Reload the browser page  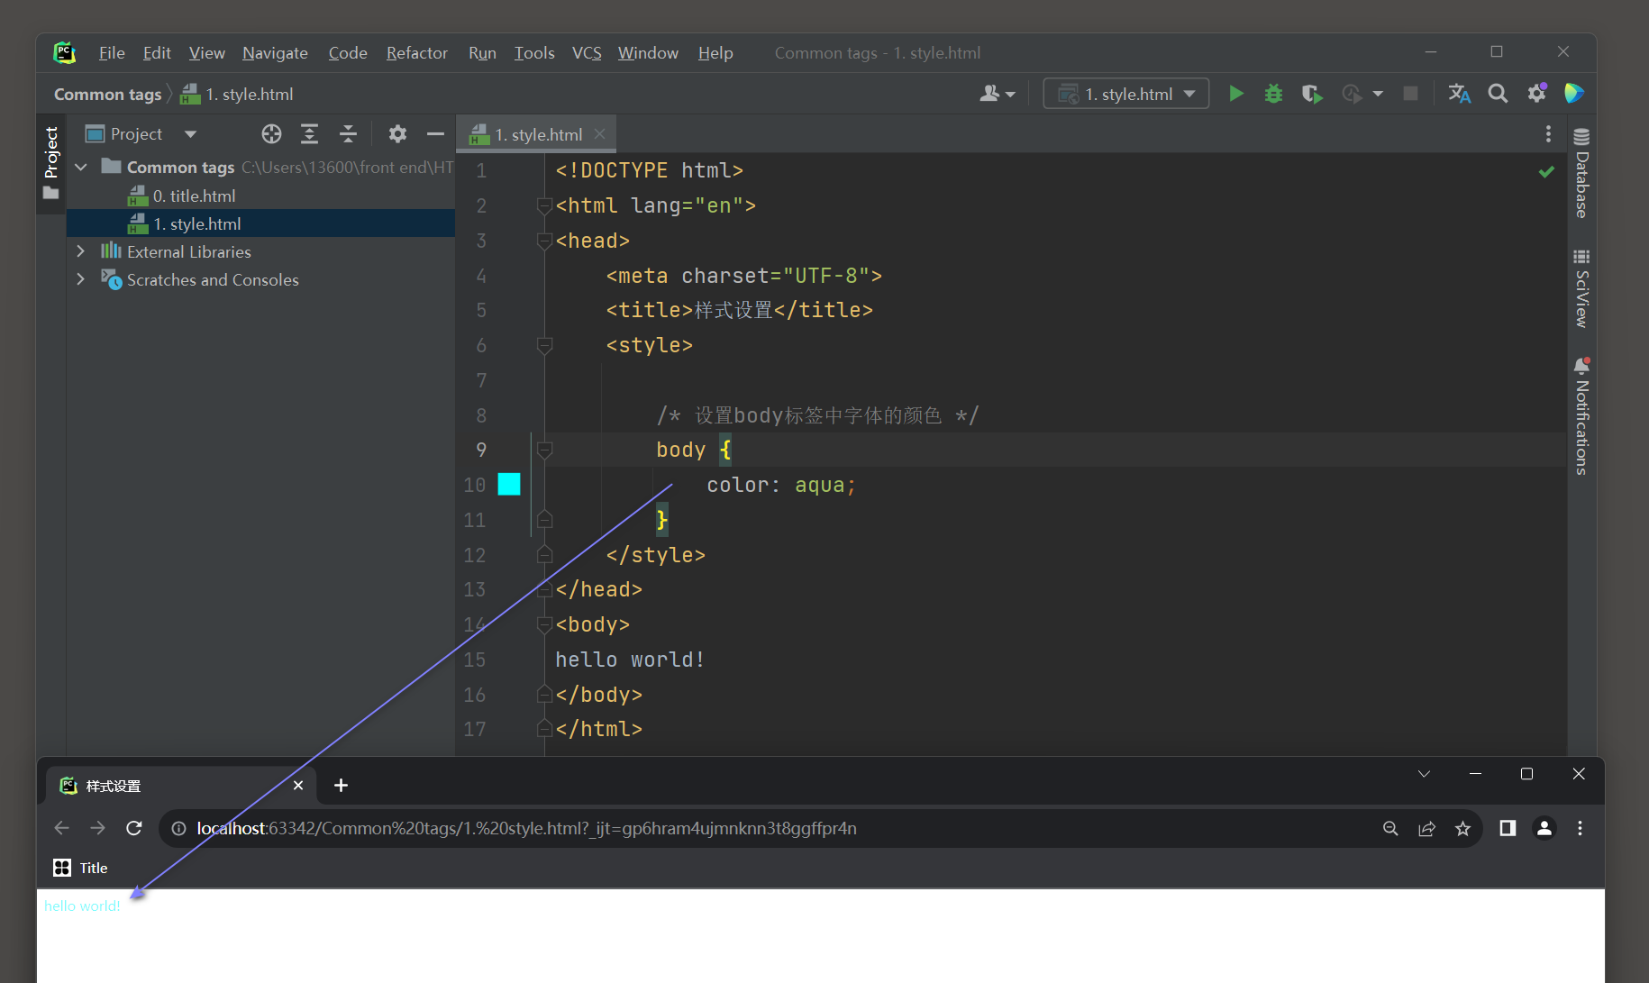click(x=134, y=828)
